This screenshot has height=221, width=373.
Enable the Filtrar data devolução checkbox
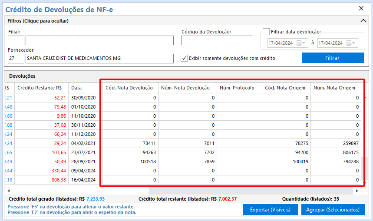point(266,32)
